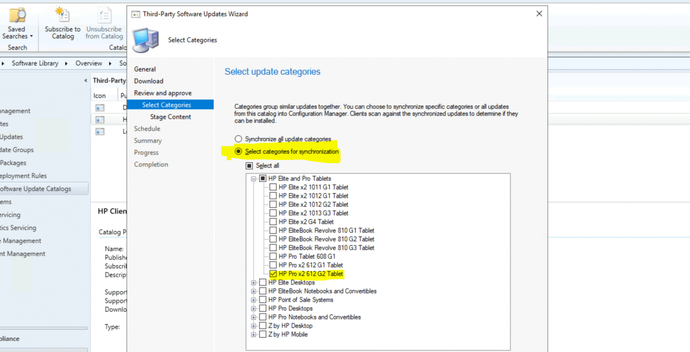Image resolution: width=690 pixels, height=352 pixels.
Task: Check HP Elite x2 1011 G1 Tablet
Action: point(273,187)
